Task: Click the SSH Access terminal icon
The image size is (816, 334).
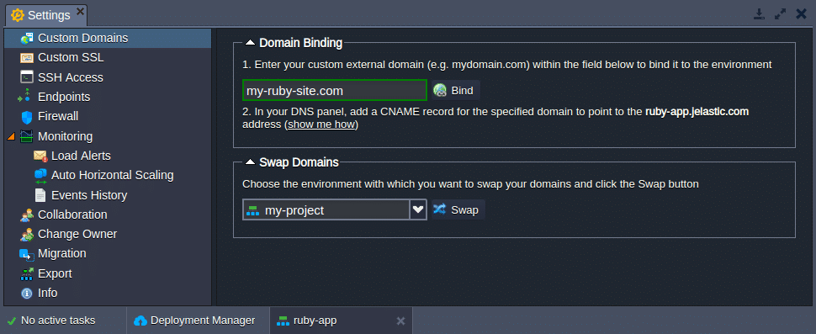Action: coord(27,77)
